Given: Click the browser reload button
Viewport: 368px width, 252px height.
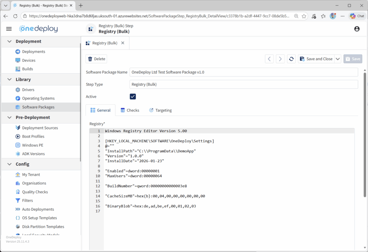Looking at the screenshot, I should coord(15,16).
